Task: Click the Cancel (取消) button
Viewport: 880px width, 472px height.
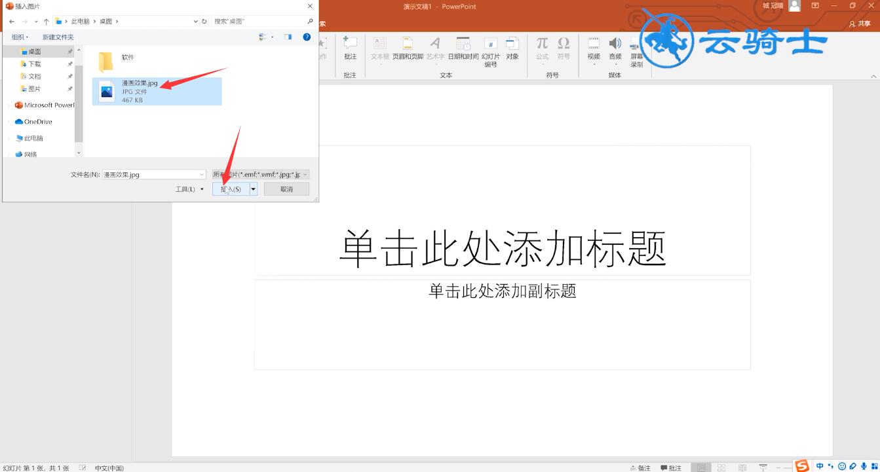Action: point(287,189)
